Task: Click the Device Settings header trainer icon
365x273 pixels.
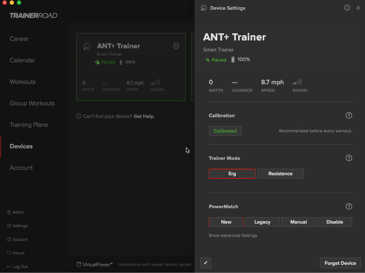Action: pos(204,8)
